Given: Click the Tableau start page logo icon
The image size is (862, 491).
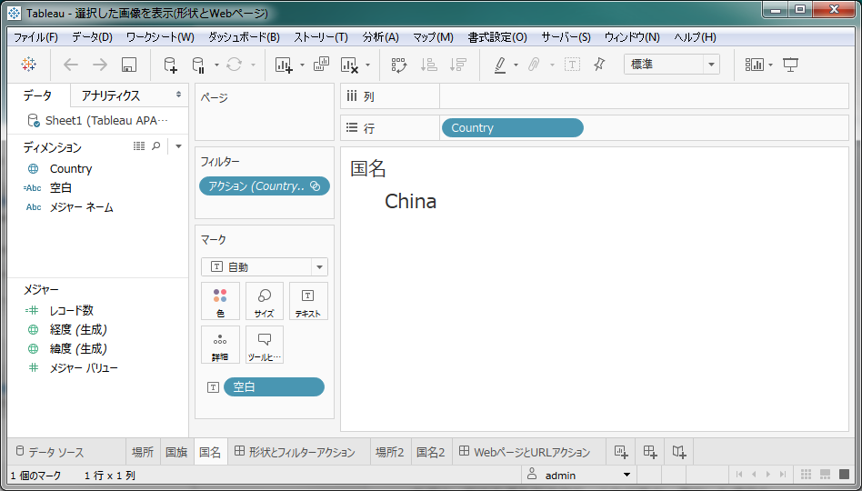Looking at the screenshot, I should 28,65.
